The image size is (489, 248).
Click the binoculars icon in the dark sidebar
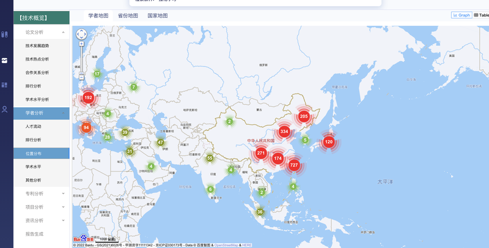pos(4,34)
